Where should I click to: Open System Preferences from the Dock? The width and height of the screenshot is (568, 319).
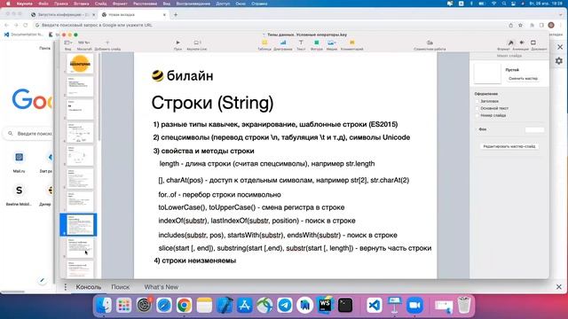(x=144, y=305)
